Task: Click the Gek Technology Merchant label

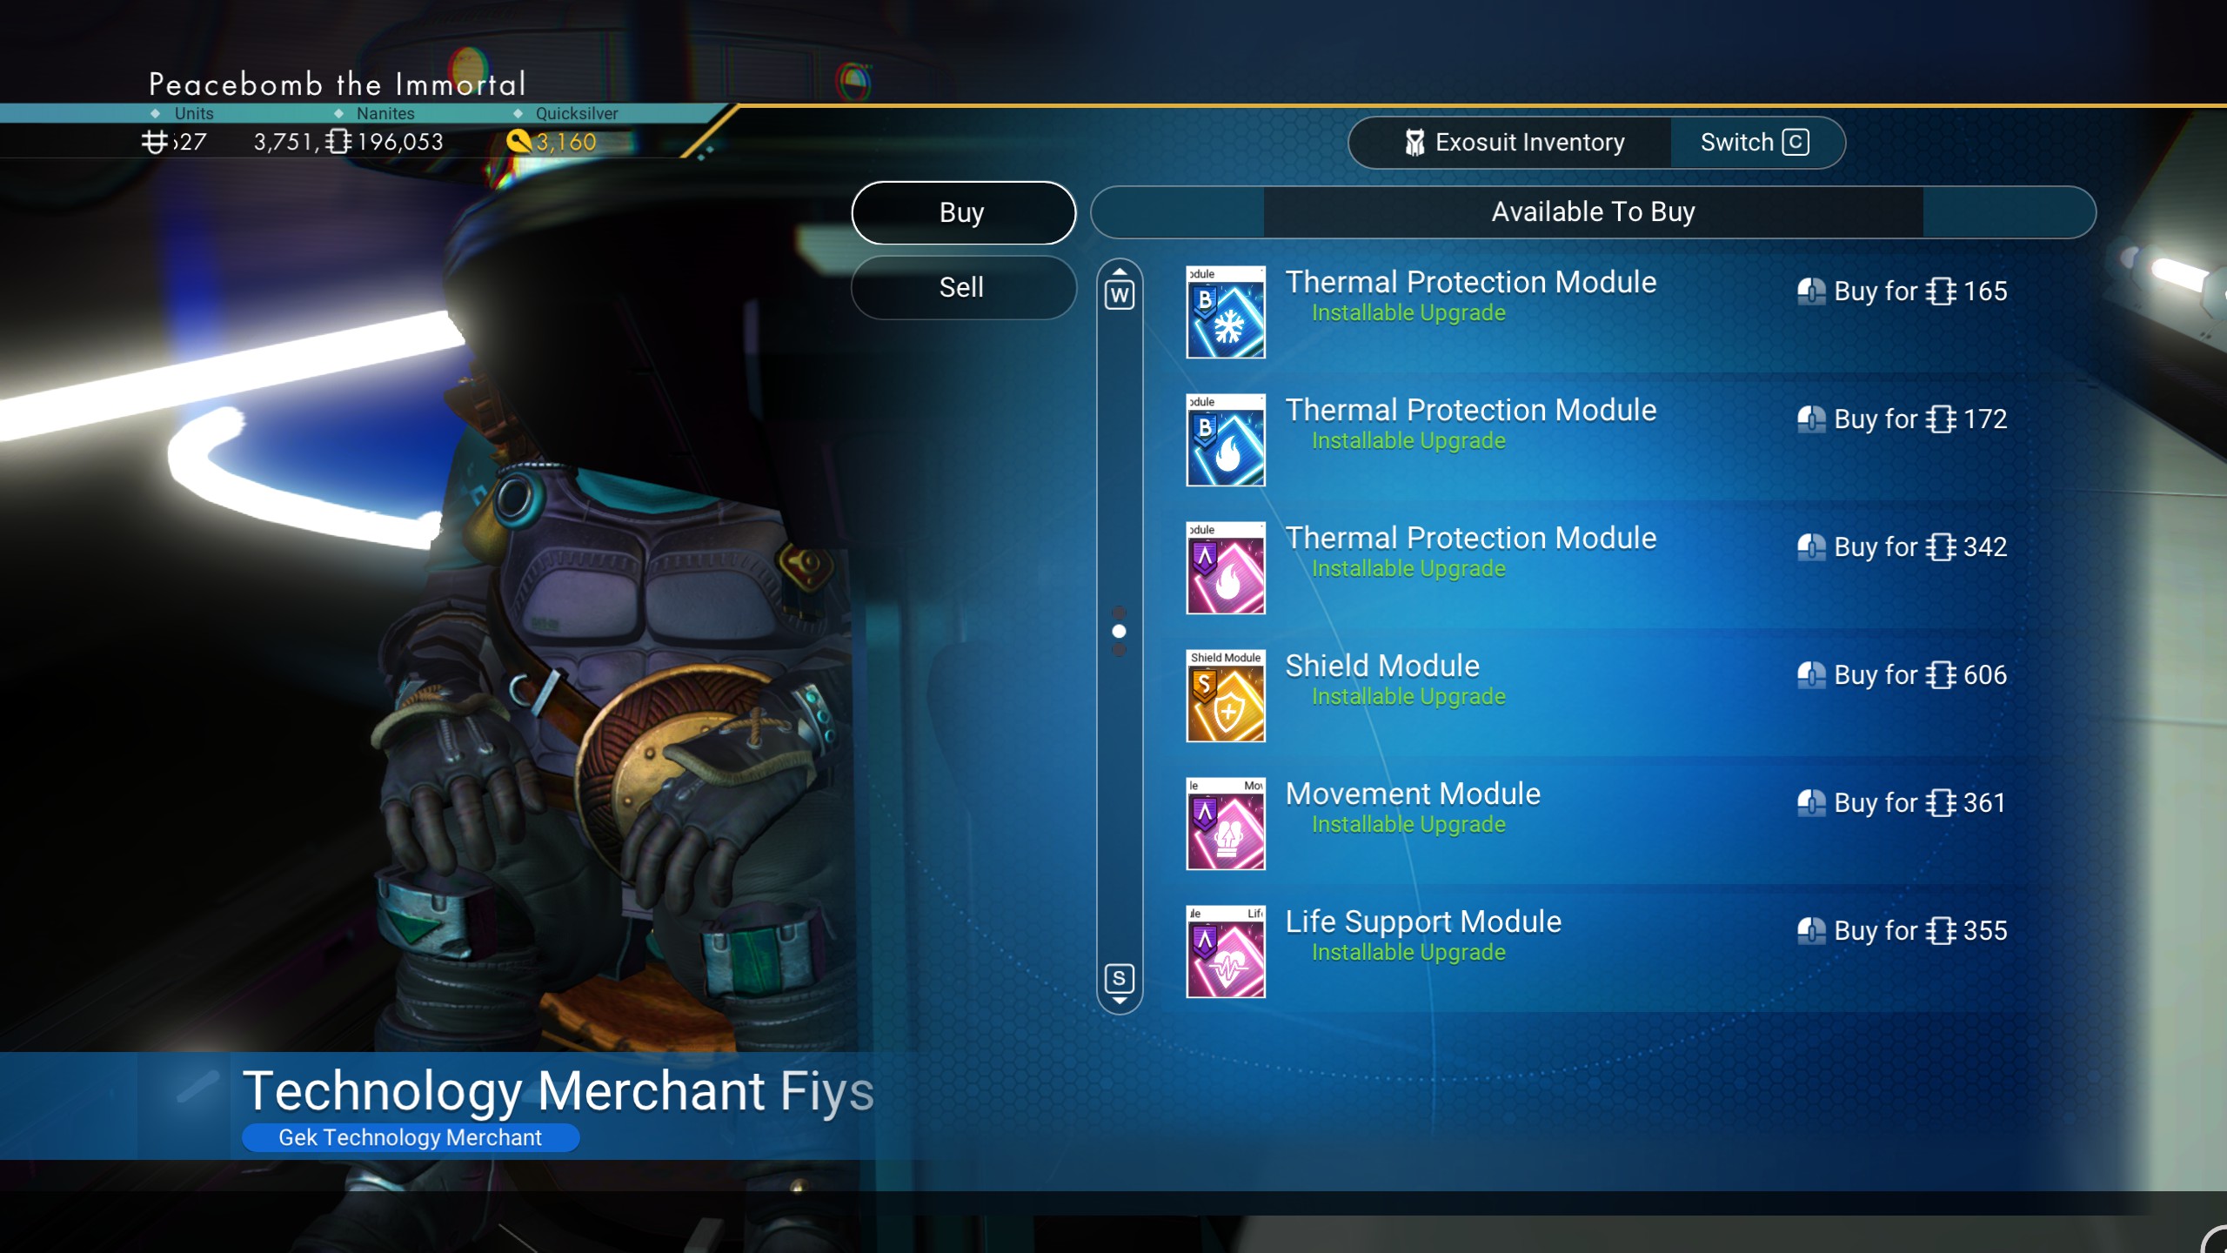Action: 410,1137
